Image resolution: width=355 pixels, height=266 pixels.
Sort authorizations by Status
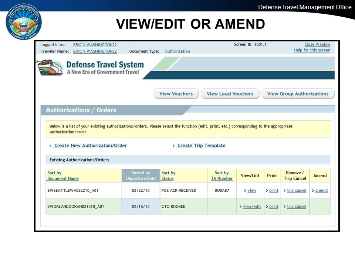click(x=168, y=175)
